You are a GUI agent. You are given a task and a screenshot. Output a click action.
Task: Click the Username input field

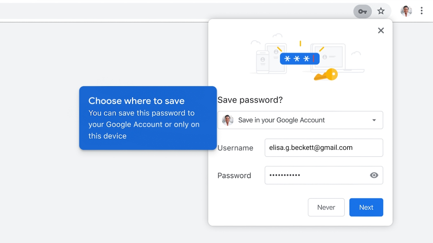(x=324, y=148)
